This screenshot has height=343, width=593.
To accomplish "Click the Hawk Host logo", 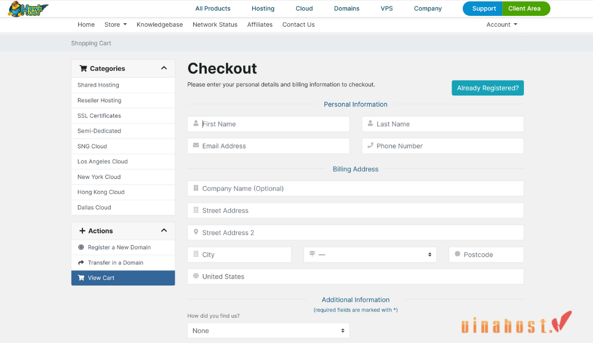I will (28, 8).
